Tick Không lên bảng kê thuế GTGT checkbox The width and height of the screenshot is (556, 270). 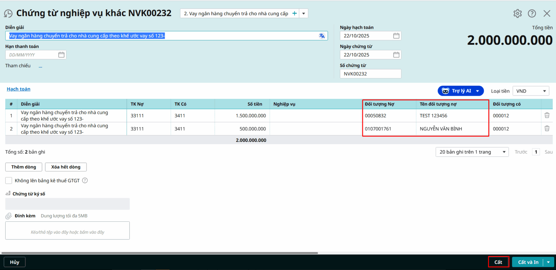pos(9,180)
